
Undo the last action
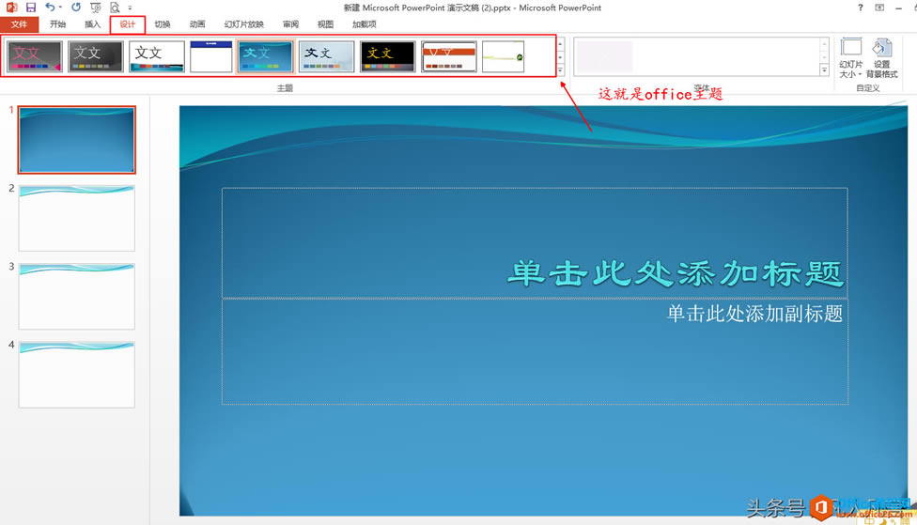(51, 7)
